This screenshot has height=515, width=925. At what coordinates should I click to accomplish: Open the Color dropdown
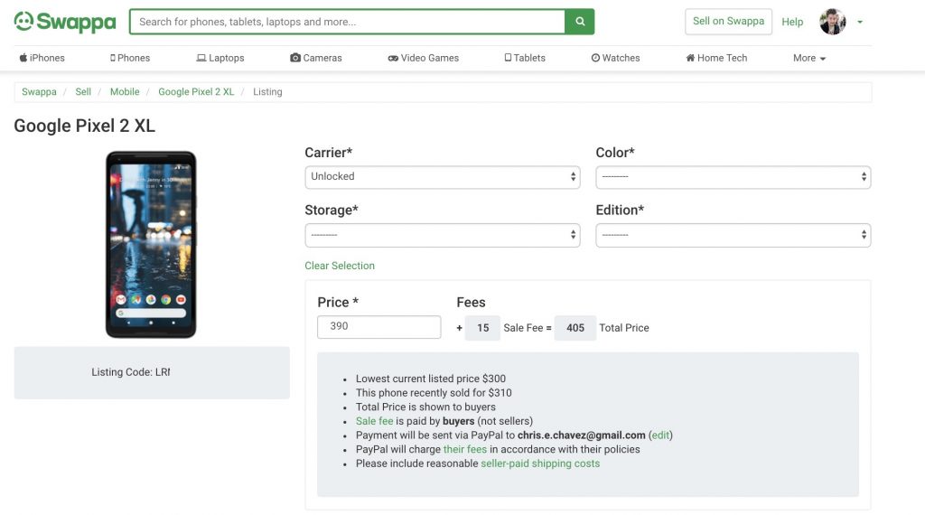pyautogui.click(x=733, y=177)
